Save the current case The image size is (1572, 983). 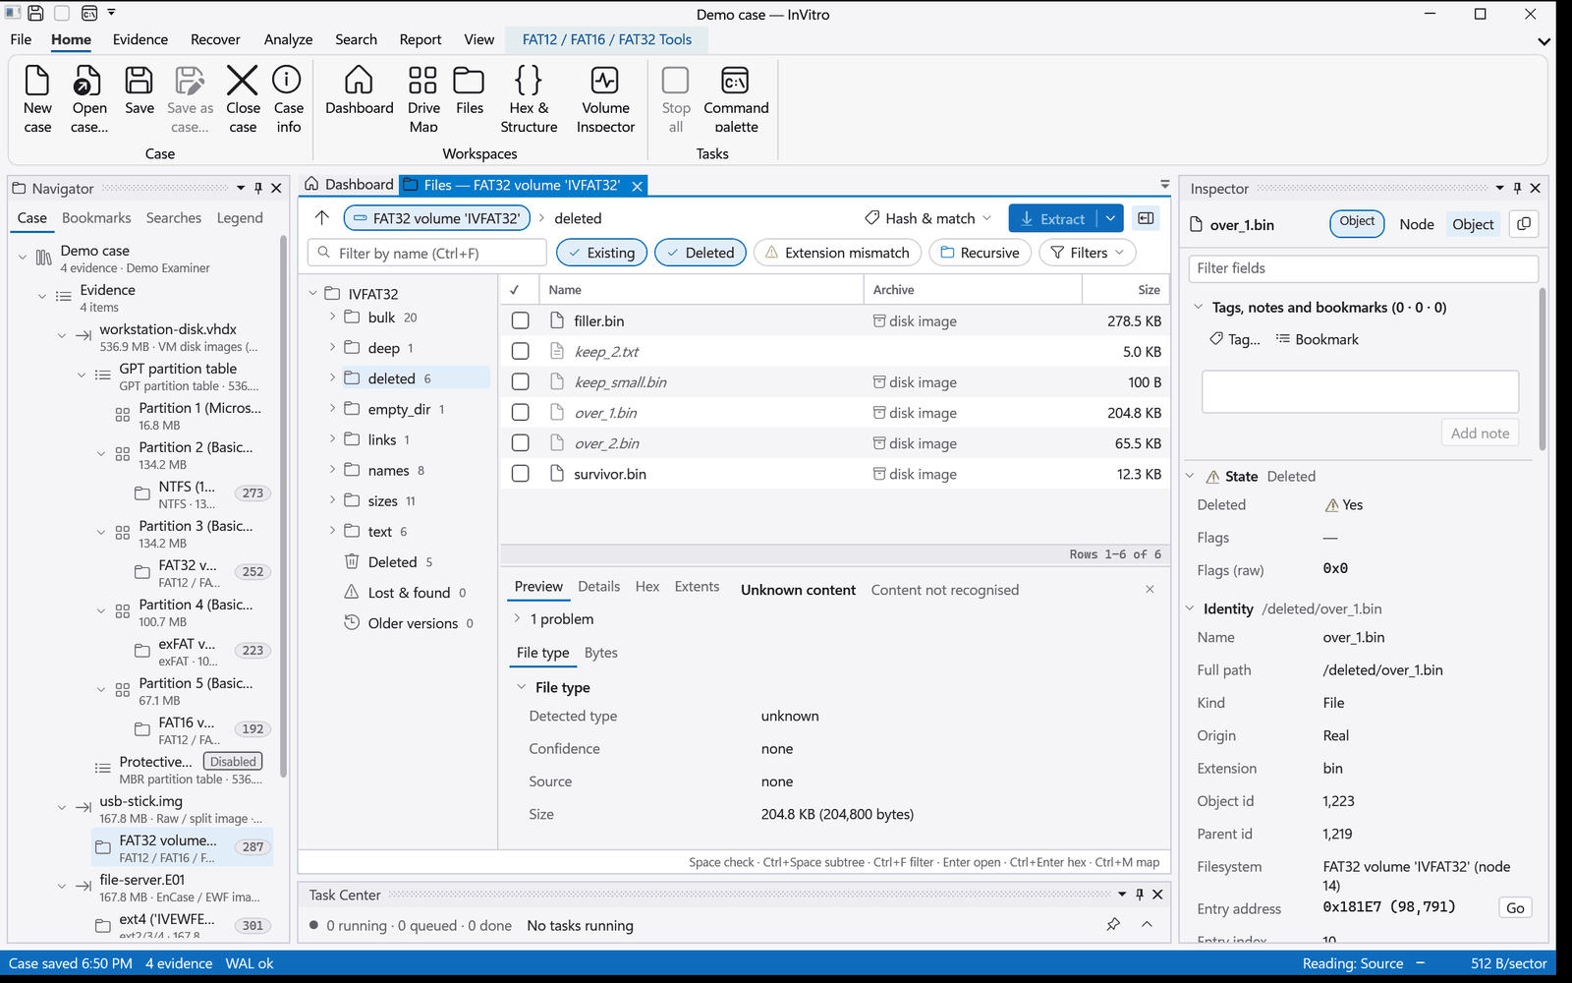(x=140, y=90)
